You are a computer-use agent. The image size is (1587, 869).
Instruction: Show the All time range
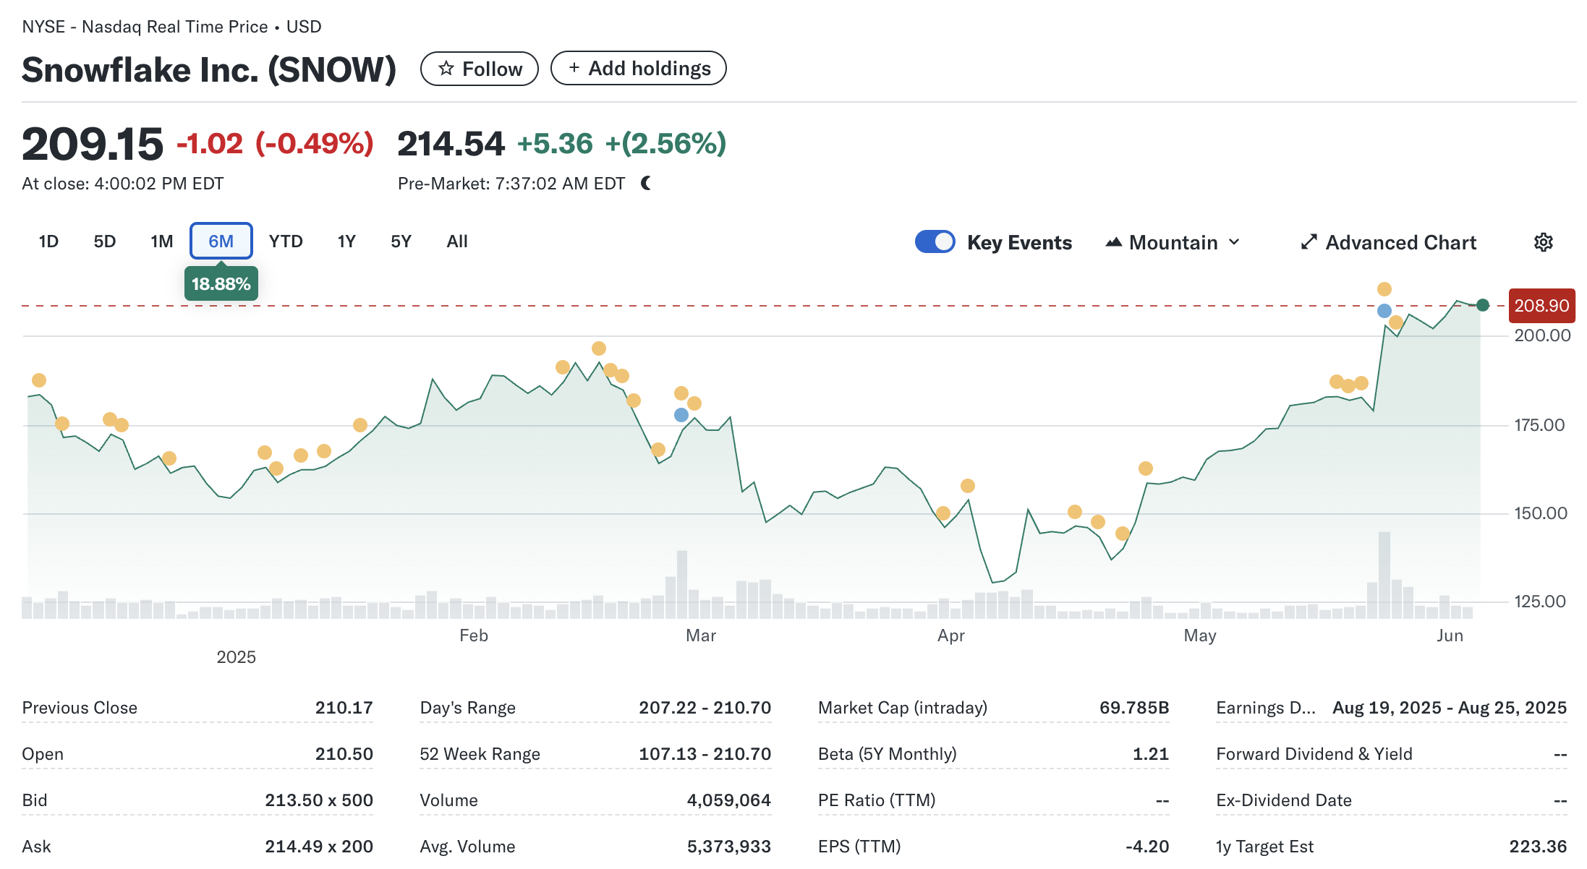point(457,241)
